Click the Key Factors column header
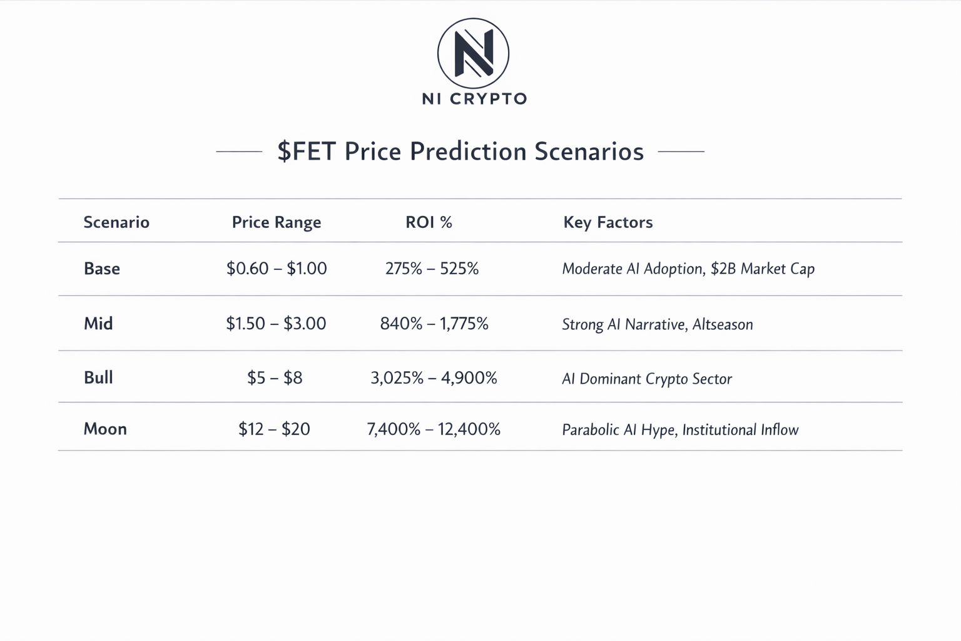Image resolution: width=961 pixels, height=641 pixels. (608, 222)
